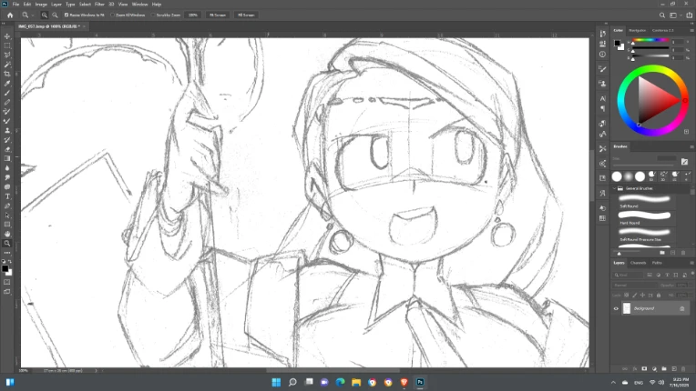Image resolution: width=696 pixels, height=391 pixels.
Task: Select the Hand tool
Action: click(x=7, y=234)
